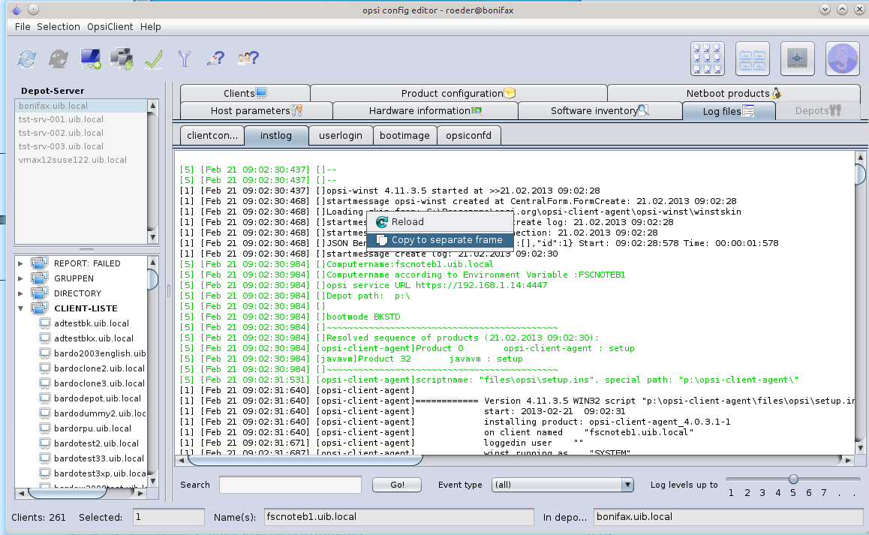Click the grey globe refresh toolbar icon
Screen dimensions: 869x535
tap(59, 59)
